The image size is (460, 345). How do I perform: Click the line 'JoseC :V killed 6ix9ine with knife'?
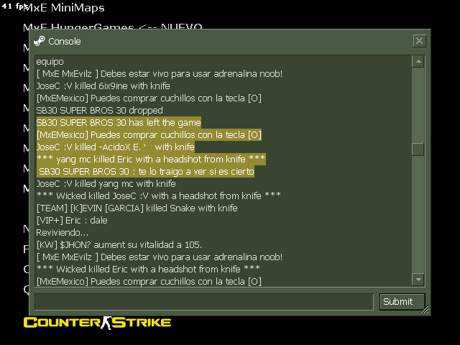pyautogui.click(x=103, y=86)
